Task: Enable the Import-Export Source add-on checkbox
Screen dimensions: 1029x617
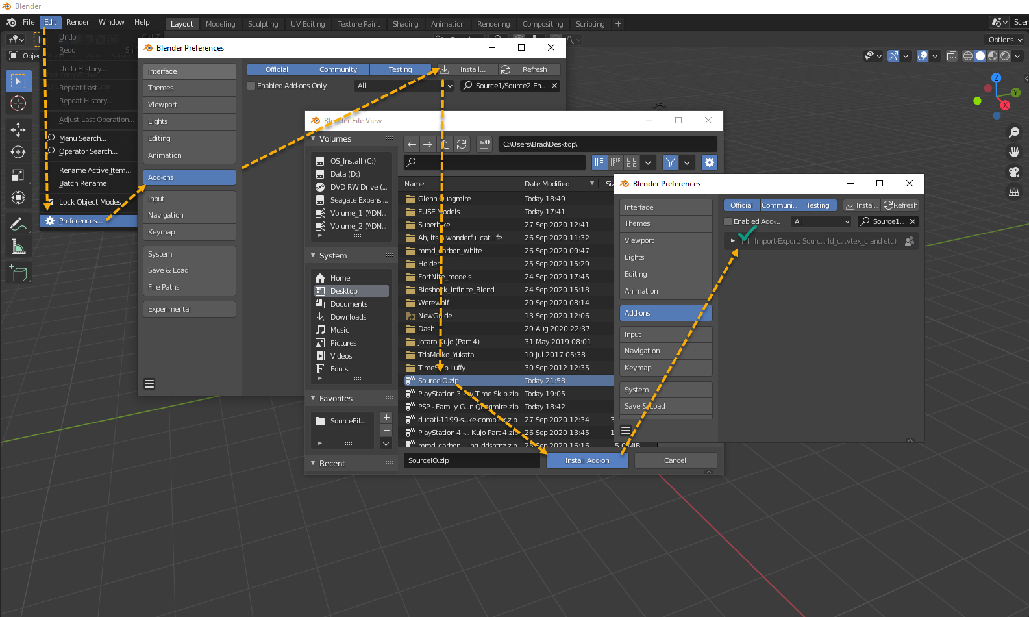Action: pyautogui.click(x=745, y=241)
